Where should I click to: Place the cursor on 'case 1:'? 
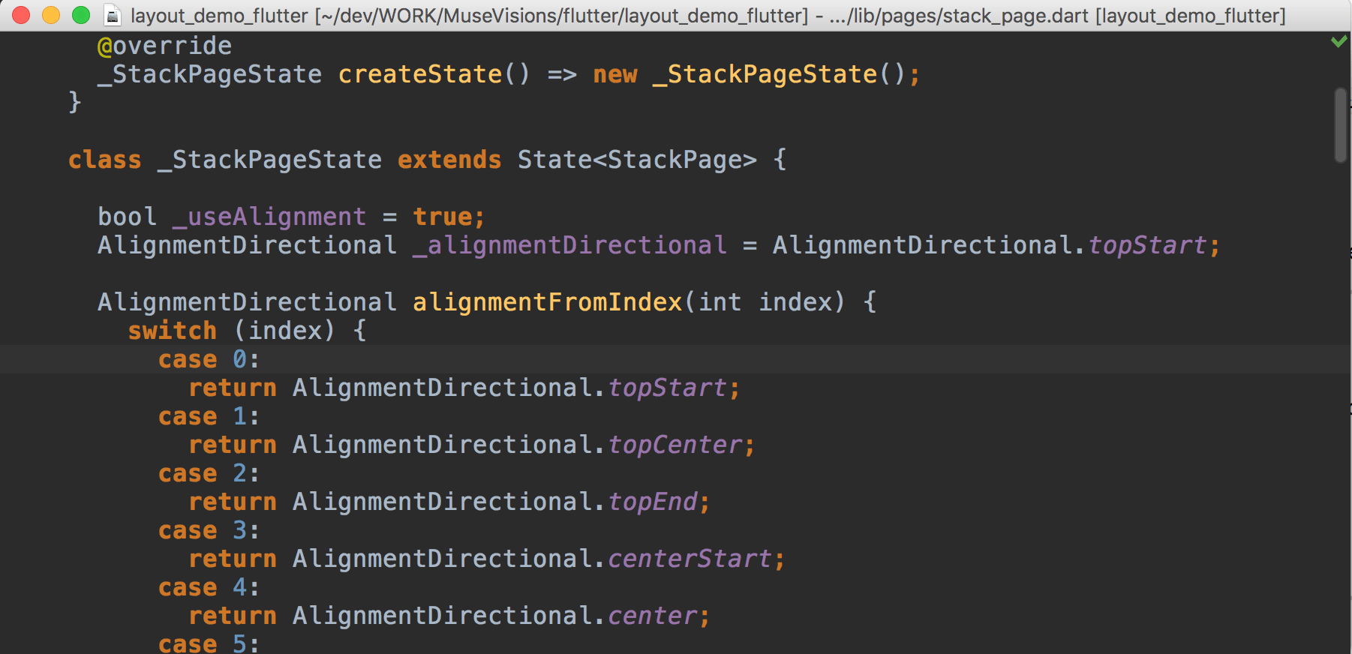[x=209, y=416]
